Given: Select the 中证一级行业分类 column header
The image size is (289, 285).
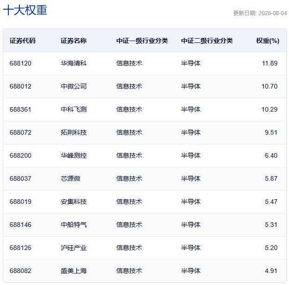Looking at the screenshot, I should [x=142, y=41].
